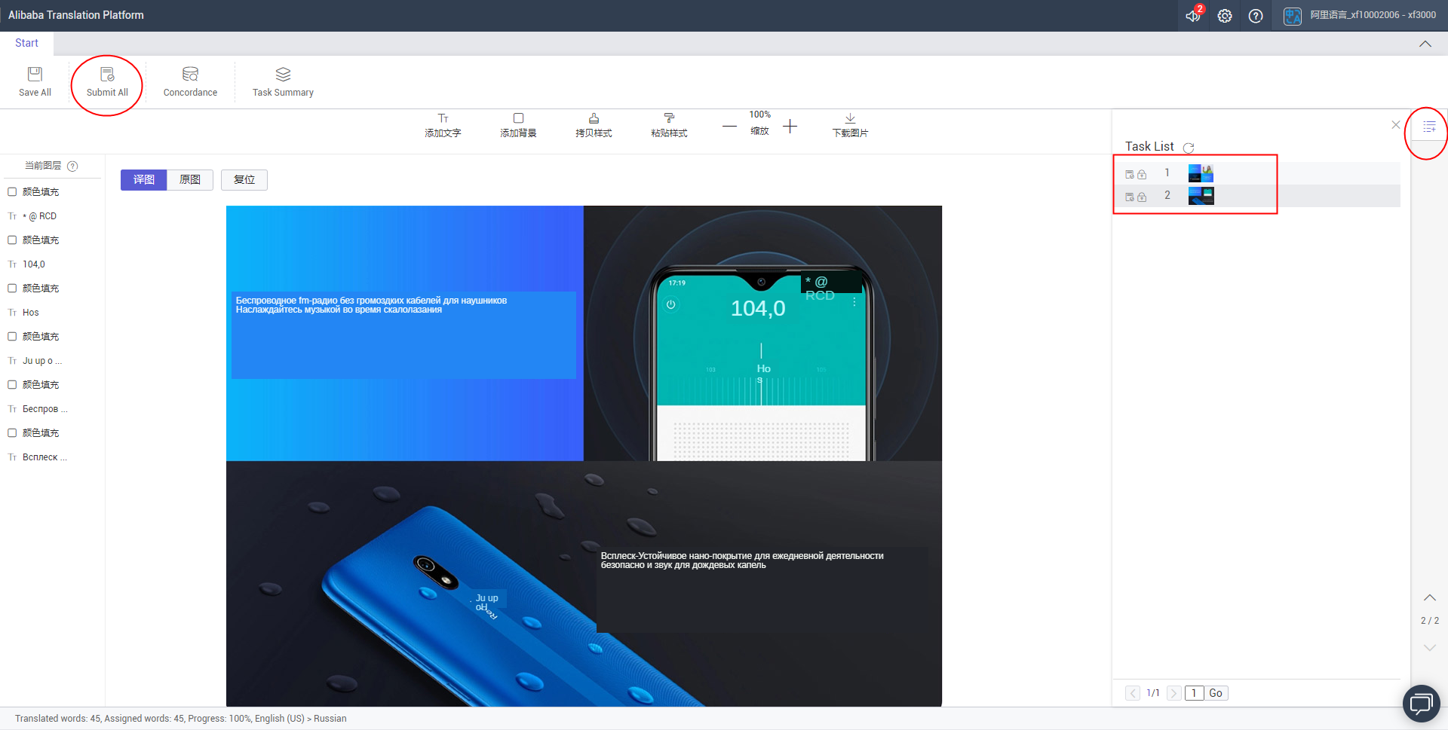This screenshot has width=1448, height=730.
Task: Click the status icon of task 1
Action: pos(1130,174)
